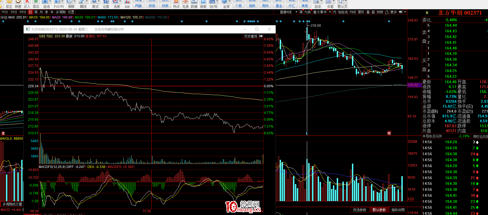Click the lock icon in chart toolbar
Image resolution: width=488 pixels, height=215 pixels.
click(x=387, y=12)
